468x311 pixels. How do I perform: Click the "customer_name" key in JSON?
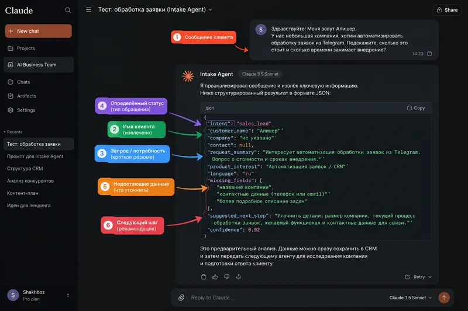coord(229,131)
